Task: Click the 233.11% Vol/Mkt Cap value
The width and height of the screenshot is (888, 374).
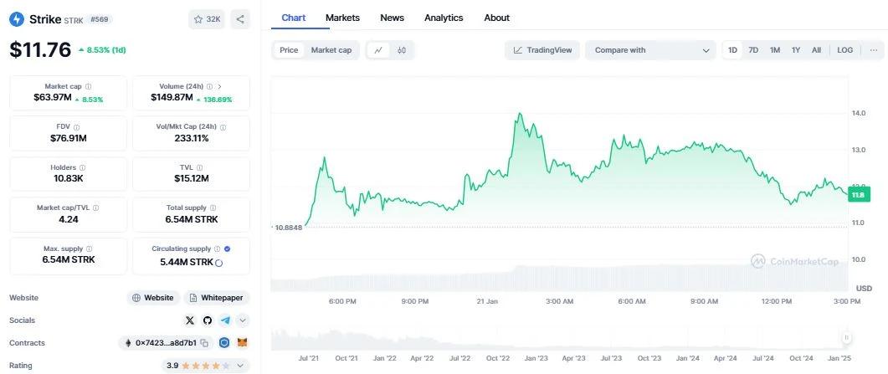Action: point(192,138)
